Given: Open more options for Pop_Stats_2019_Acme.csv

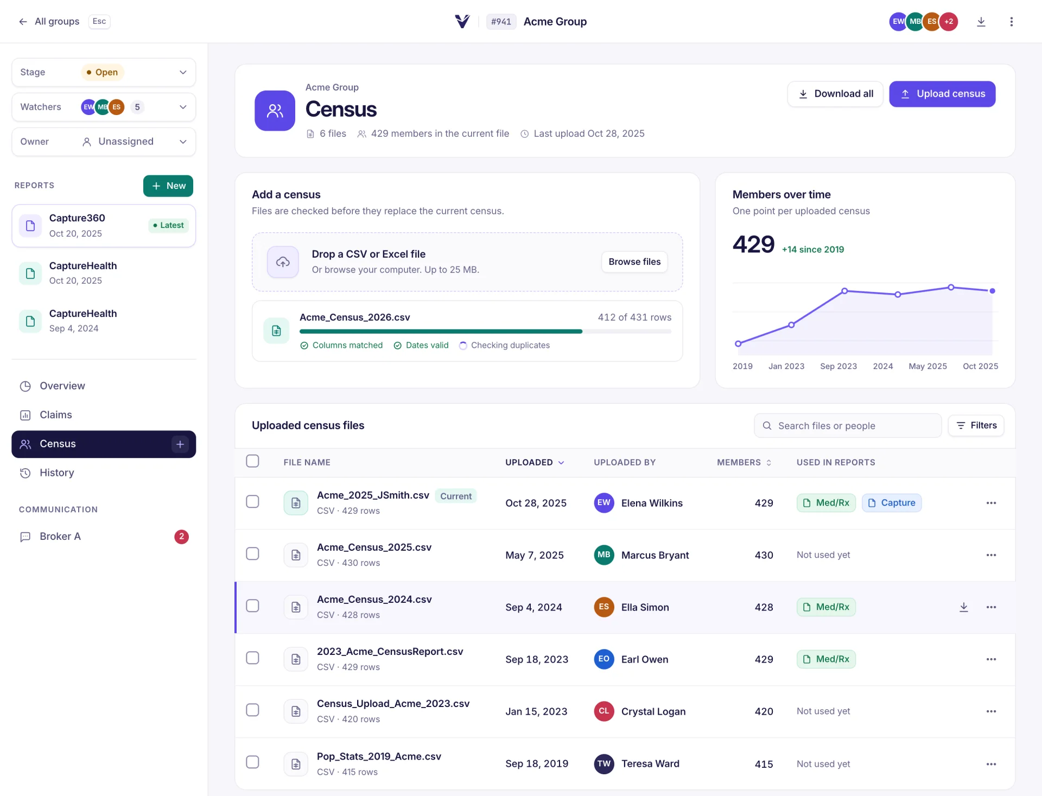Looking at the screenshot, I should (991, 764).
